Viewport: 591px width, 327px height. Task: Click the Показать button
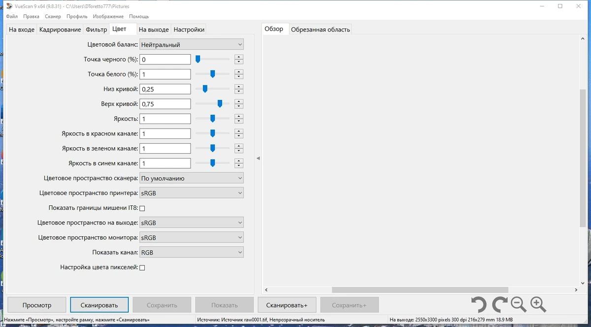point(224,305)
